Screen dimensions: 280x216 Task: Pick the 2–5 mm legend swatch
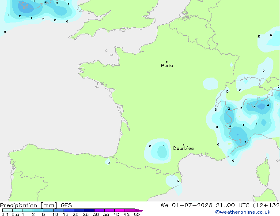[38, 210]
